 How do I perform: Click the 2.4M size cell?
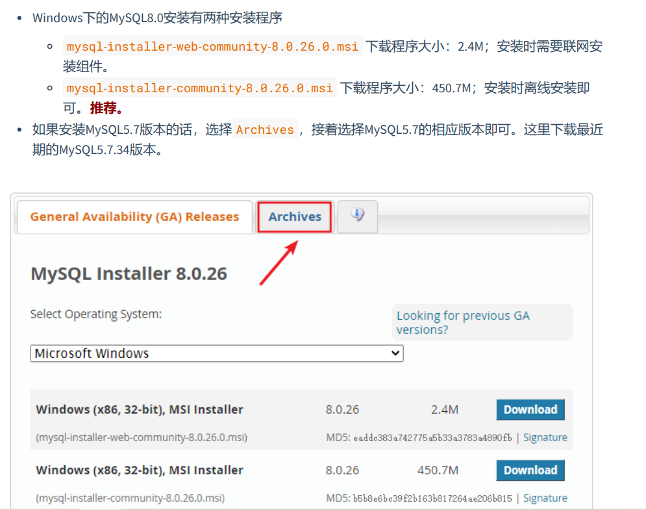coord(445,409)
